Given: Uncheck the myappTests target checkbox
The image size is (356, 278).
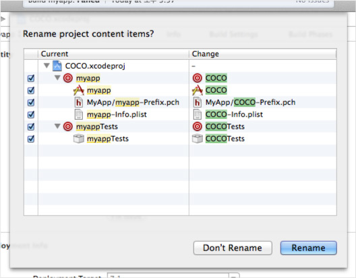Looking at the screenshot, I should click(x=31, y=127).
